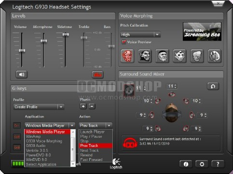Select Stop action

(x=96, y=141)
